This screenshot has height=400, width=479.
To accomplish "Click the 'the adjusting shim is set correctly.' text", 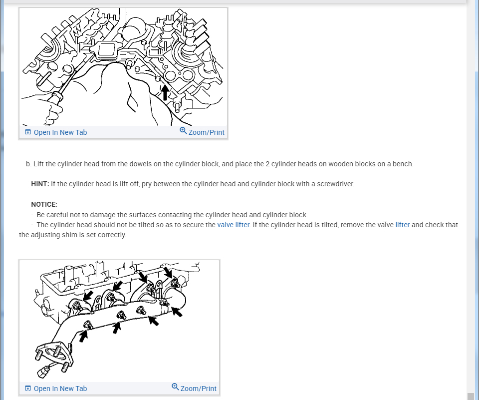I will (72, 235).
